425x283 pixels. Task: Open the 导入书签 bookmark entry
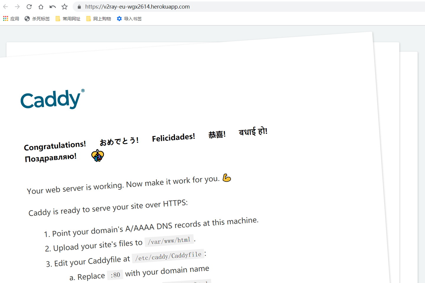coord(133,18)
